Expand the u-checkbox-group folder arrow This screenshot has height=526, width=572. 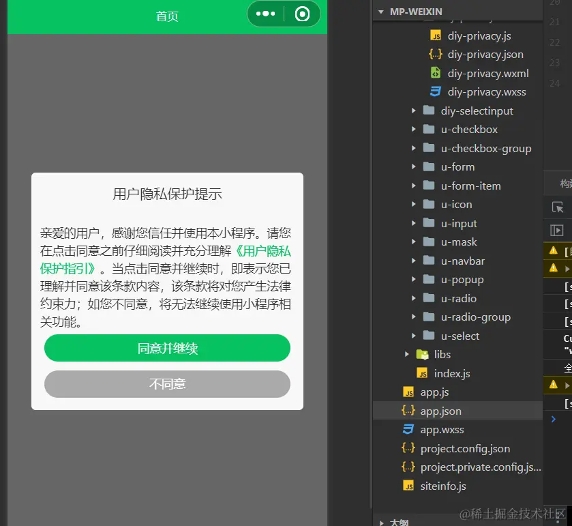tap(413, 148)
